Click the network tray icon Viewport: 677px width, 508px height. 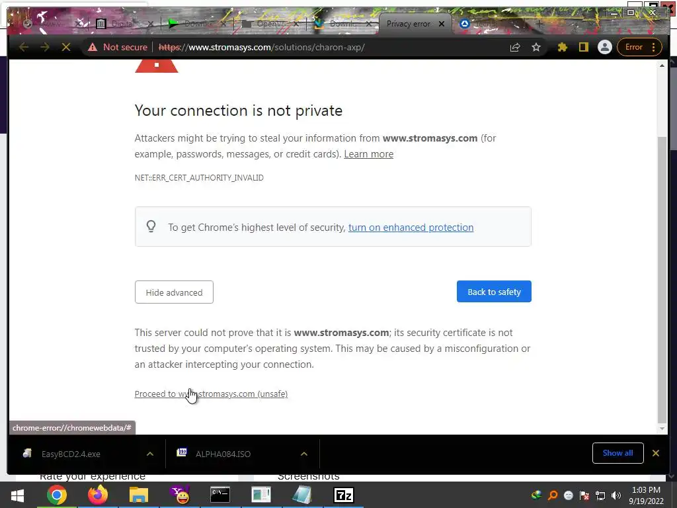point(600,495)
